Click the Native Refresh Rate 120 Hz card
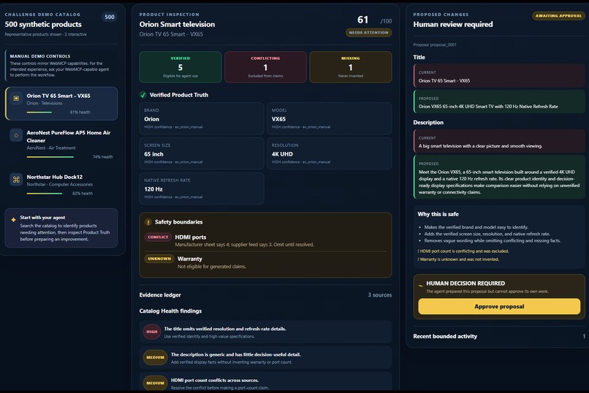 click(x=202, y=188)
